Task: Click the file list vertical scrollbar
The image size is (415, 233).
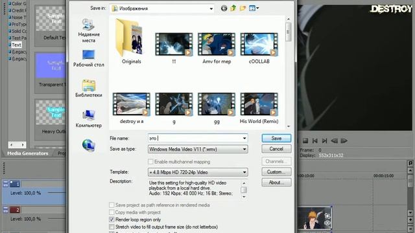Action: pyautogui.click(x=288, y=72)
